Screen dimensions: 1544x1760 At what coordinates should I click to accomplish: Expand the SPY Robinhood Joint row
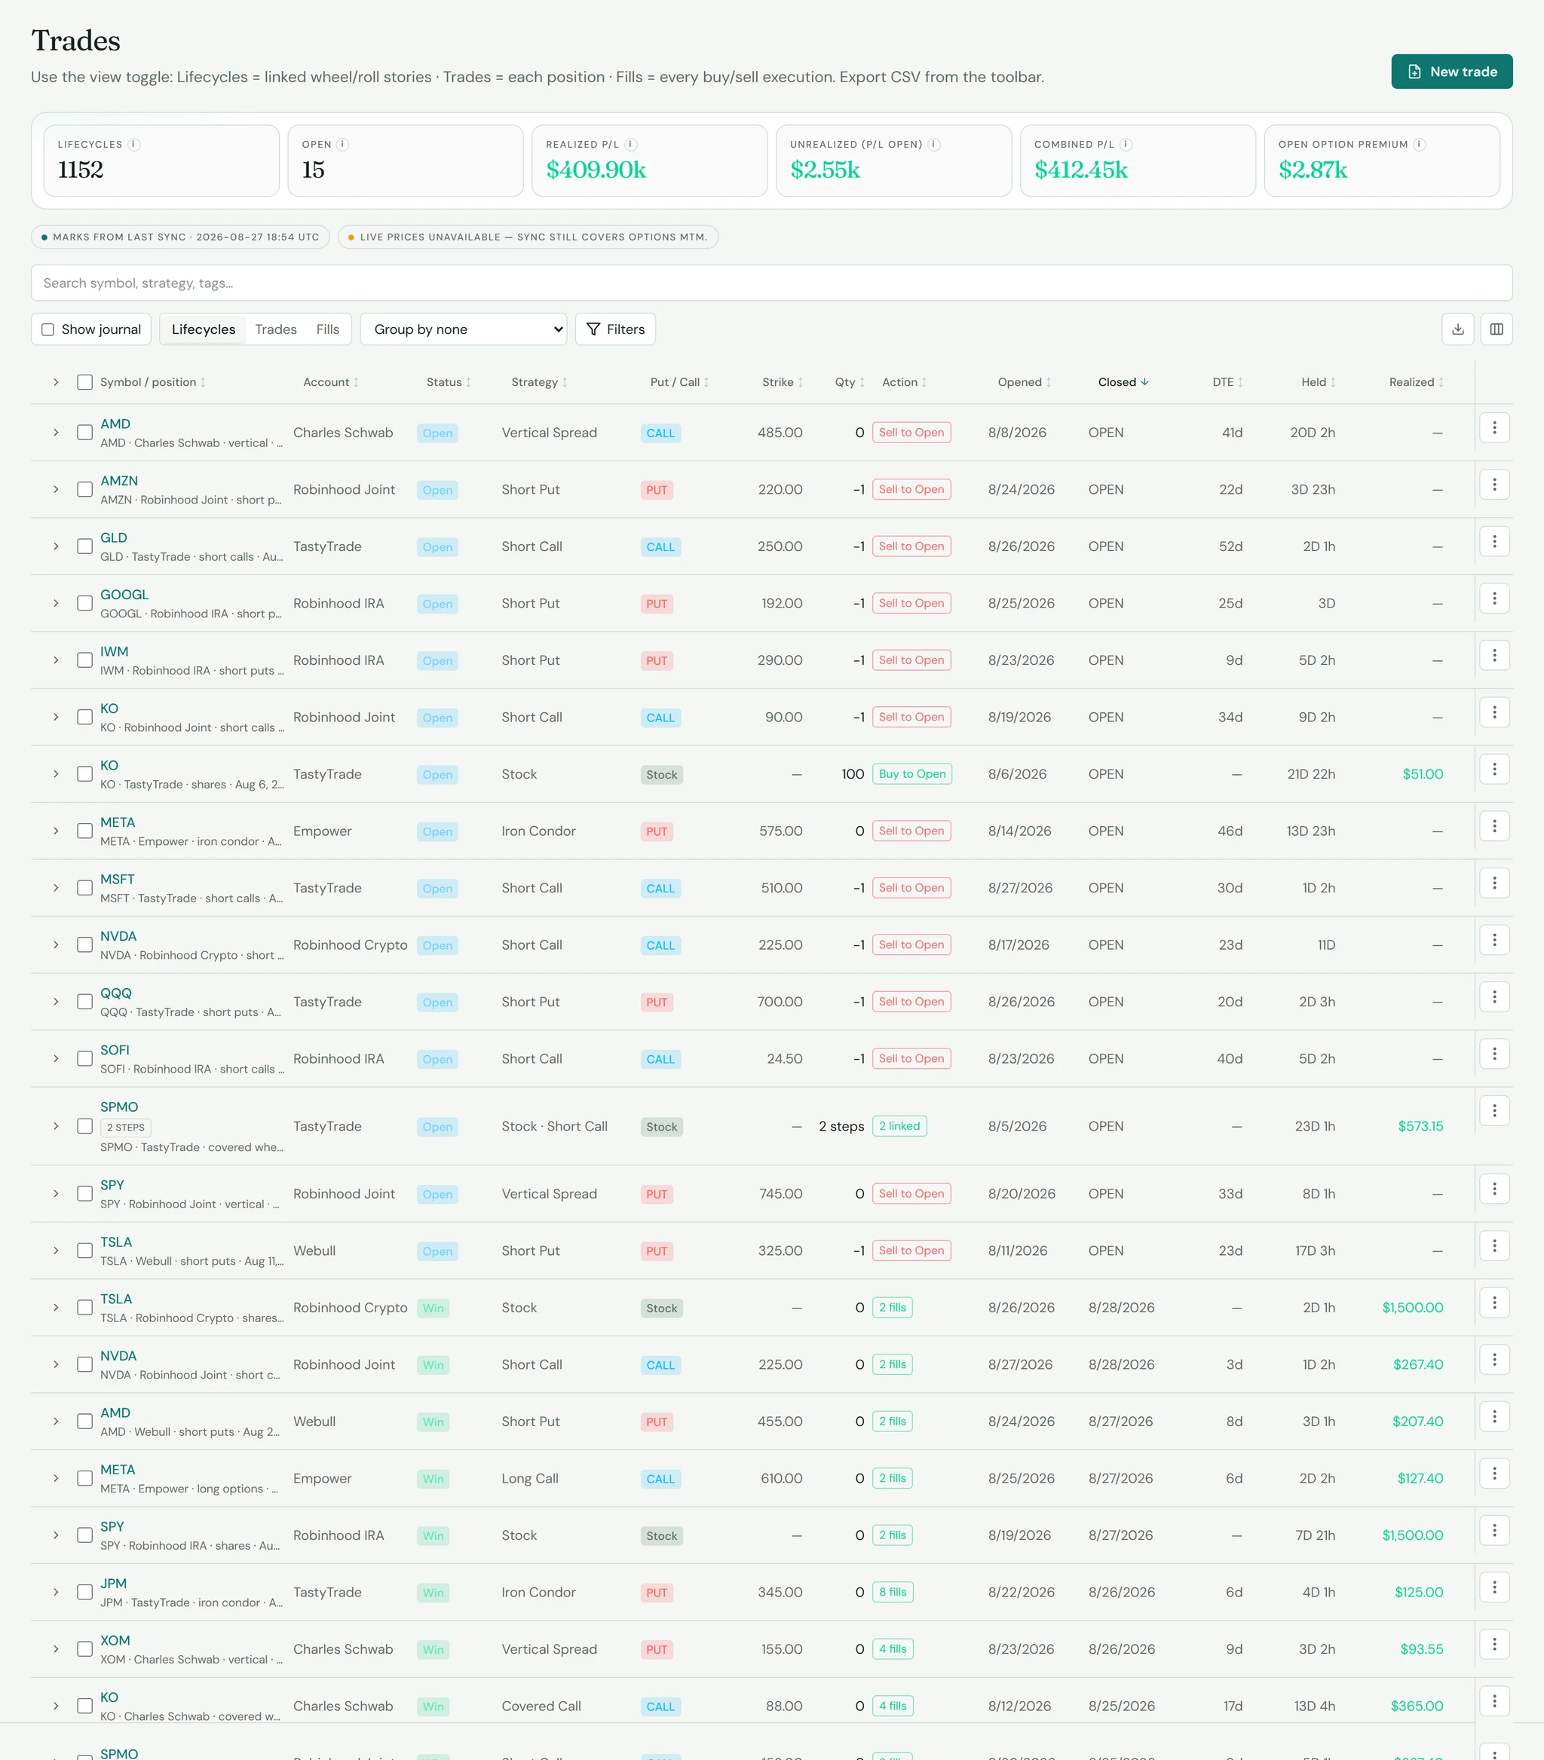56,1193
